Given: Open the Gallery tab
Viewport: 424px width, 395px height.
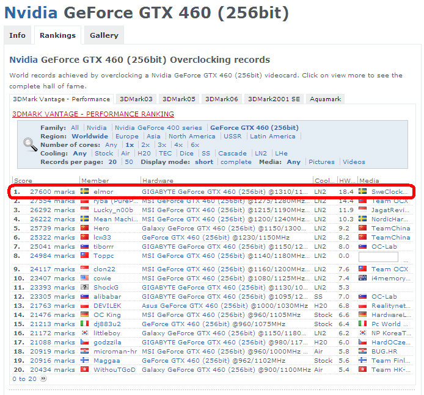Looking at the screenshot, I should [104, 35].
